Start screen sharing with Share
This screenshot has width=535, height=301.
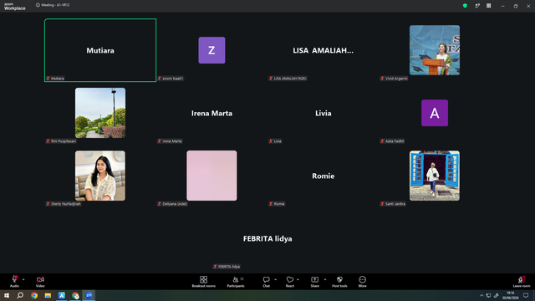[314, 282]
